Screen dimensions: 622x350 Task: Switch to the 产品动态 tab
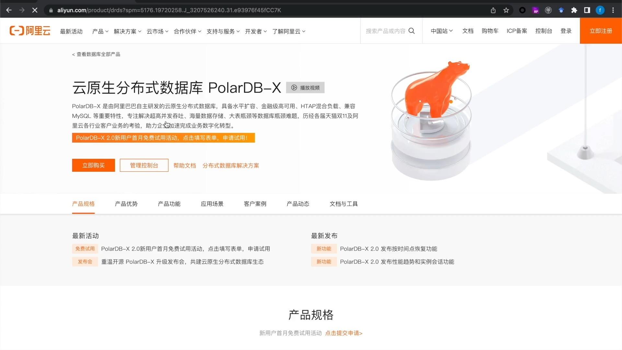[x=298, y=204]
